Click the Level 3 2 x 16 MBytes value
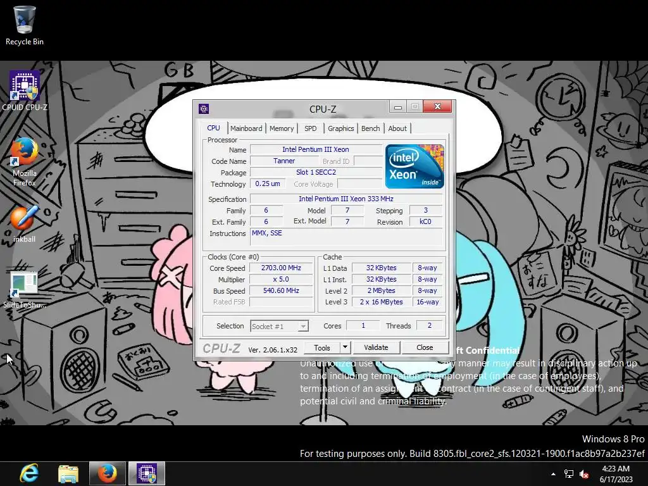 coord(381,302)
